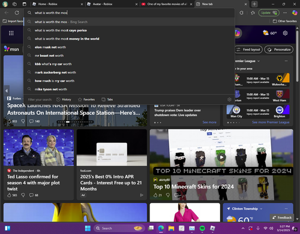Select suggestion 'mike tyson net worth'
The image size is (300, 234).
[x=129, y=89]
